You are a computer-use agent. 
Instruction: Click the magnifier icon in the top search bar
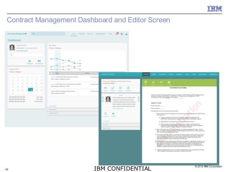(x=33, y=34)
